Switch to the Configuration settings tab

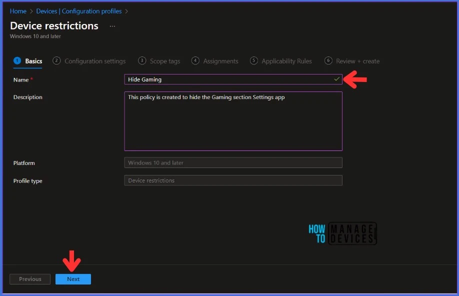(89, 61)
